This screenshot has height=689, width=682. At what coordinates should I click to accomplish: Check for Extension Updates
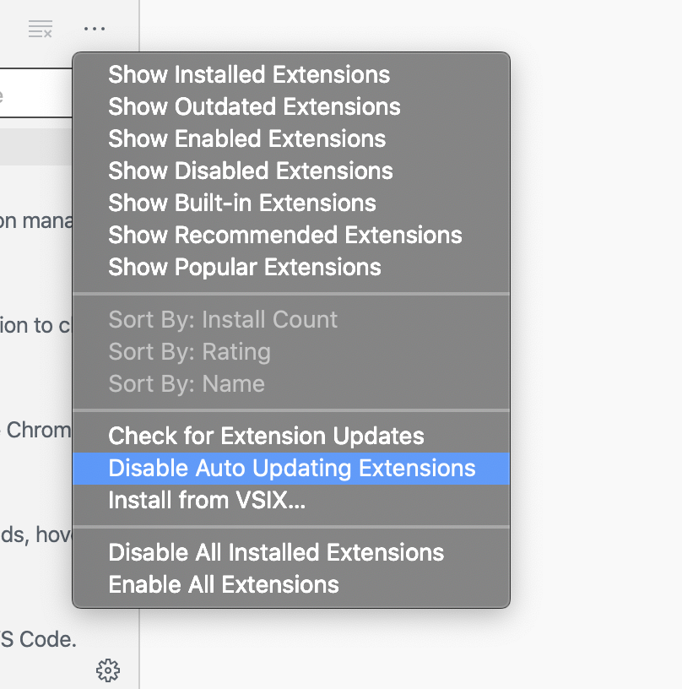[x=265, y=437]
